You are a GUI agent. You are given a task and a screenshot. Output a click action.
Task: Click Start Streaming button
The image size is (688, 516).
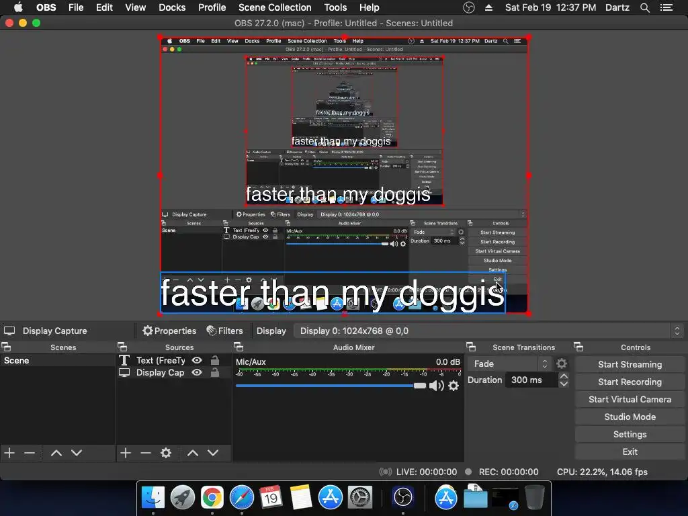pos(630,364)
